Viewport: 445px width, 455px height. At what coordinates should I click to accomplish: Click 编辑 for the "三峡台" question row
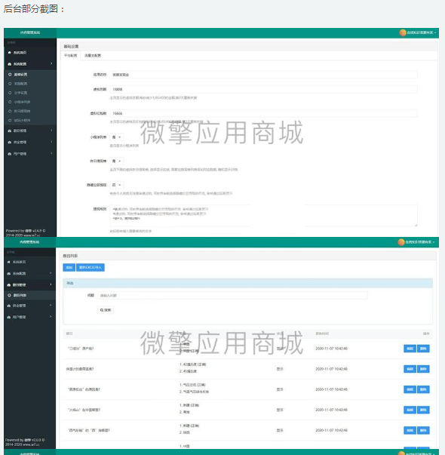(x=410, y=349)
